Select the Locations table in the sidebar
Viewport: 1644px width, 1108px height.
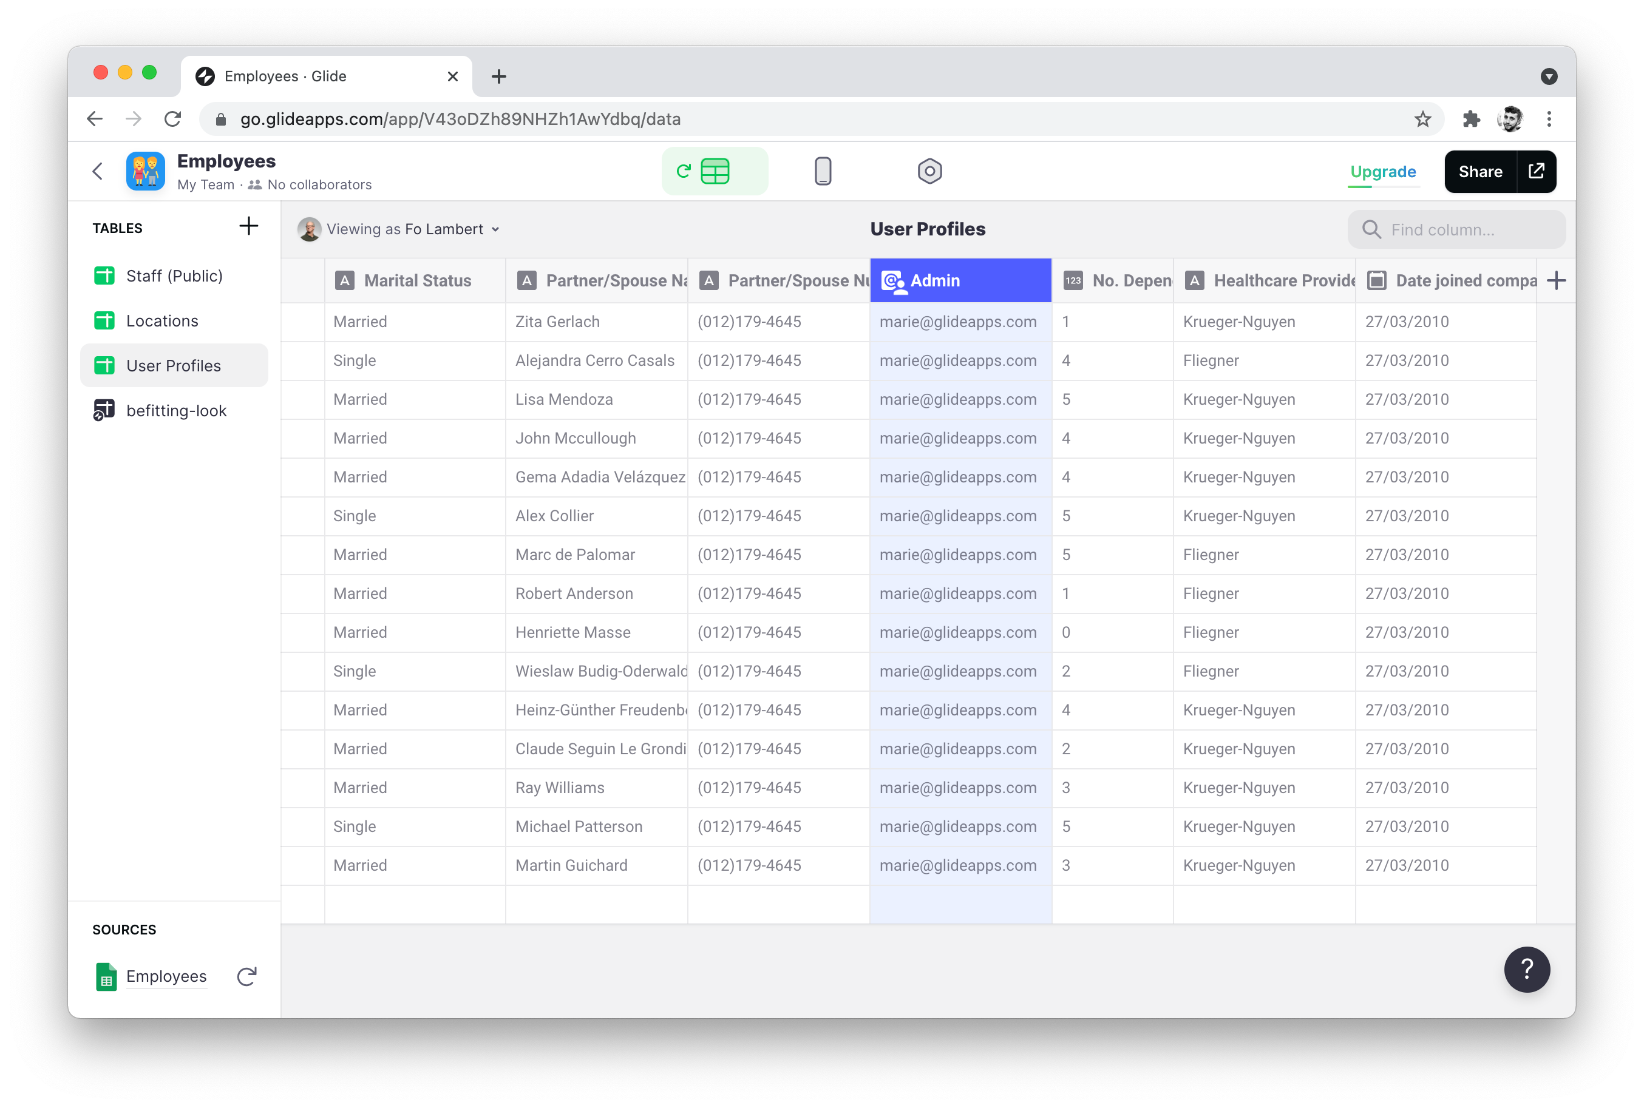coord(162,320)
